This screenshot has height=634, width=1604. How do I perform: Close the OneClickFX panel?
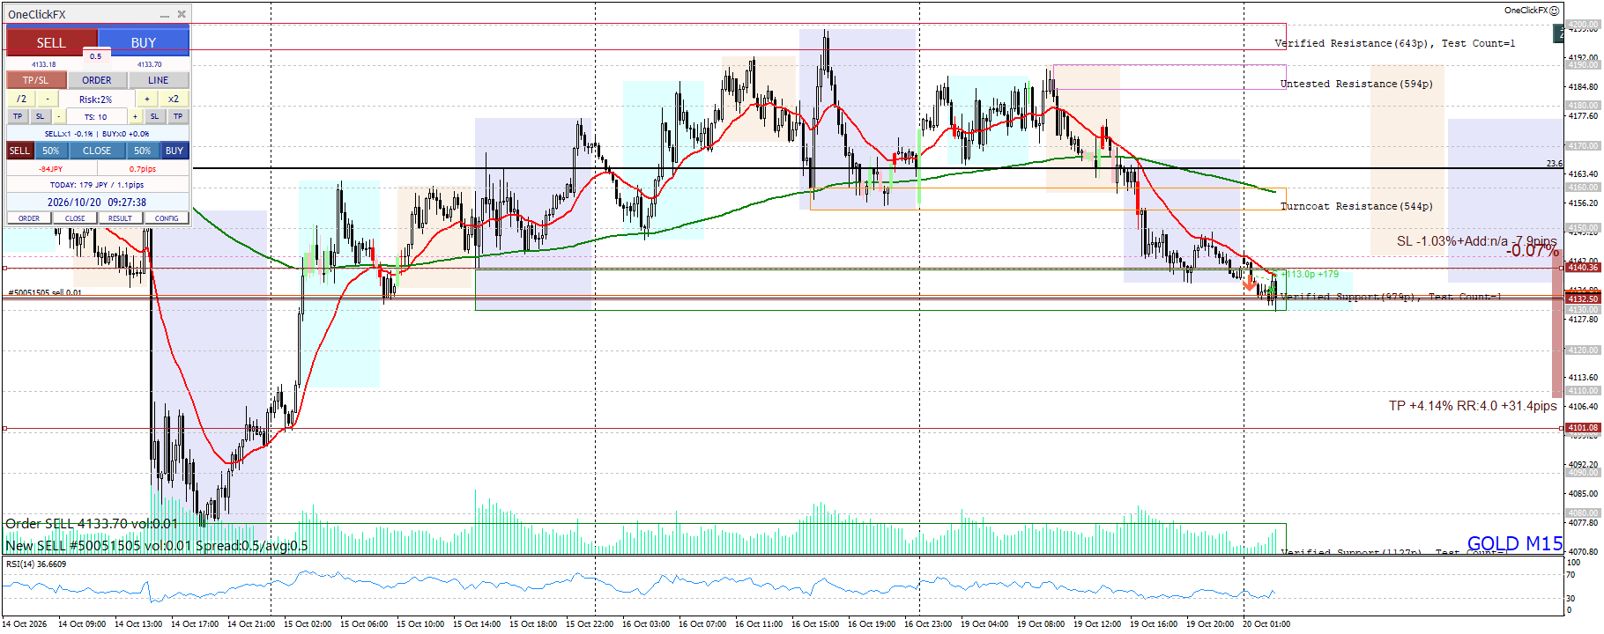[x=182, y=14]
